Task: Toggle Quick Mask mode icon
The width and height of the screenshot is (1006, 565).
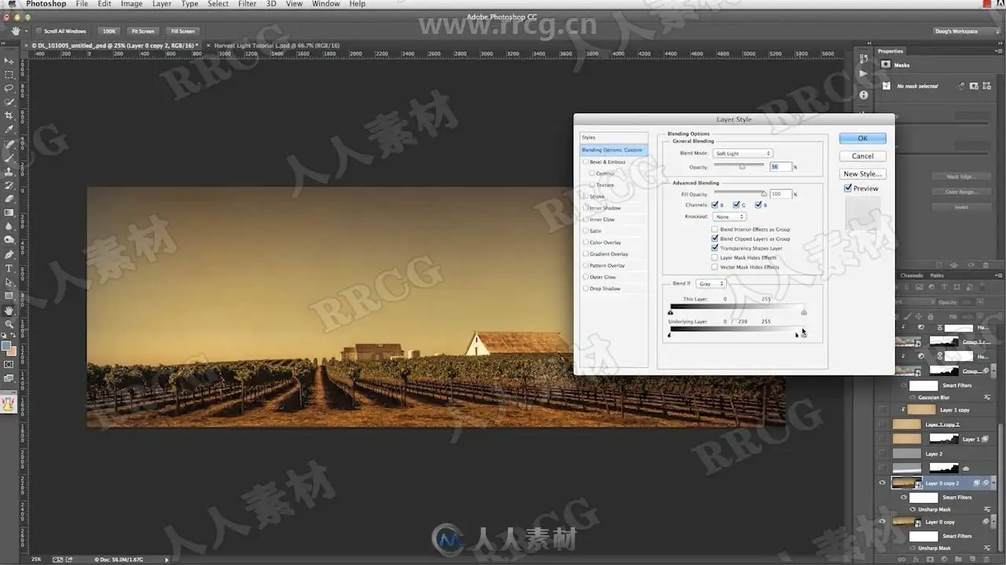Action: point(9,364)
